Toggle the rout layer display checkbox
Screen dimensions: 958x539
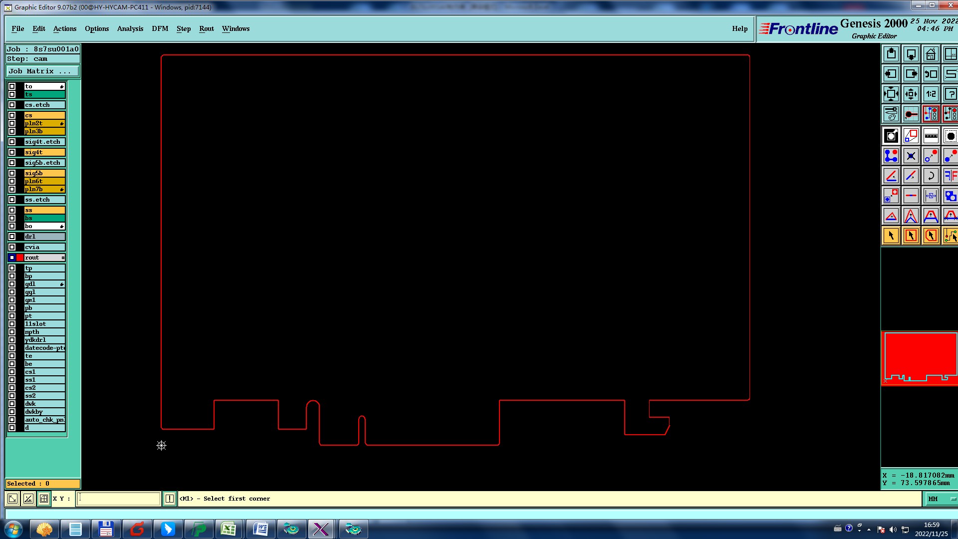tap(12, 258)
